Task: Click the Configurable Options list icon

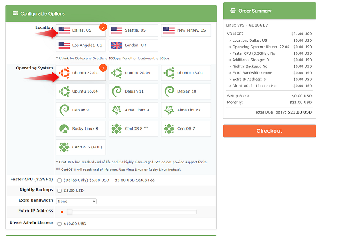Action: [x=15, y=13]
